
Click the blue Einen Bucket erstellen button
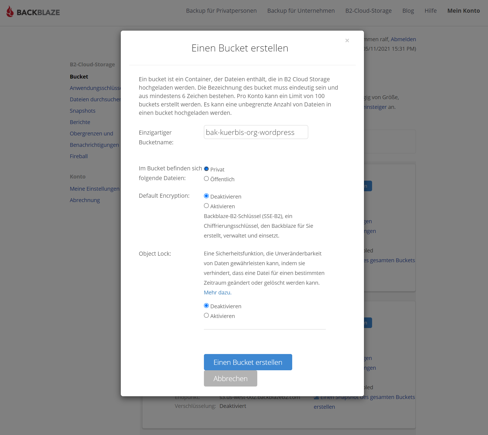pyautogui.click(x=248, y=362)
